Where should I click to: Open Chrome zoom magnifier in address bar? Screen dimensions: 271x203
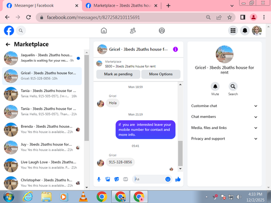pyautogui.click(x=208, y=17)
